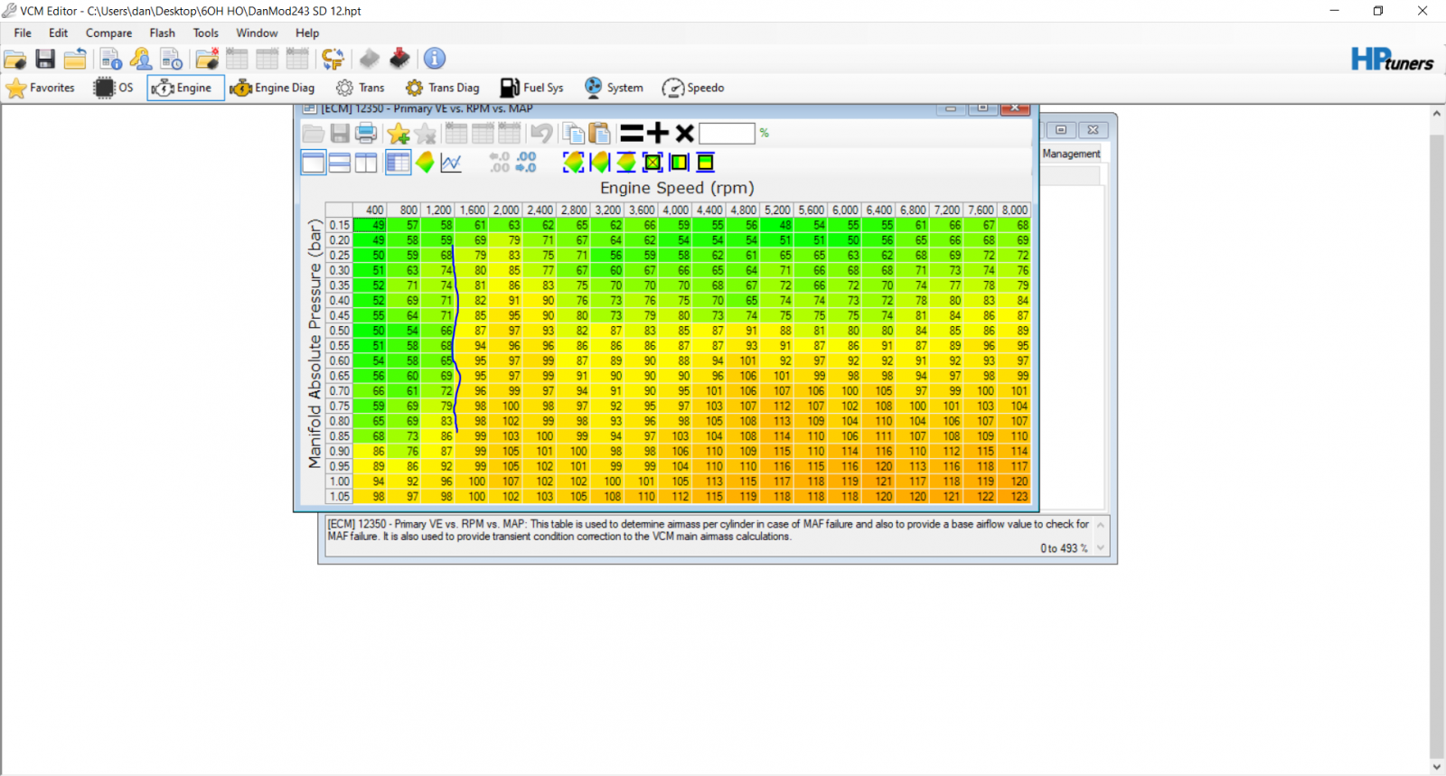Open the File menu
This screenshot has width=1446, height=776.
[23, 33]
